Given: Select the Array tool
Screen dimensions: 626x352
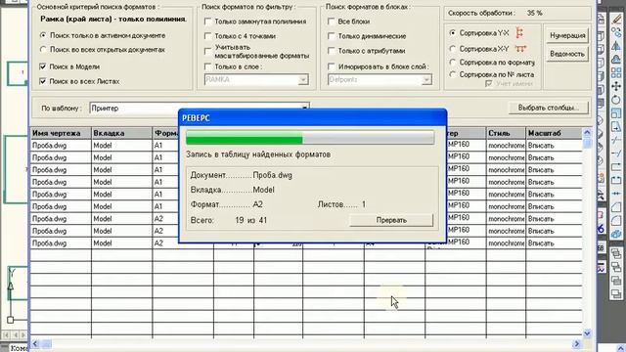Looking at the screenshot, I should pyautogui.click(x=616, y=71).
